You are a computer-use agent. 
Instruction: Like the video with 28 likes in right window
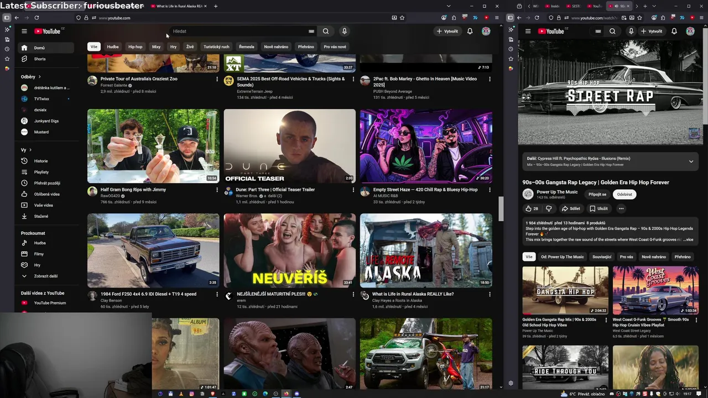532,208
